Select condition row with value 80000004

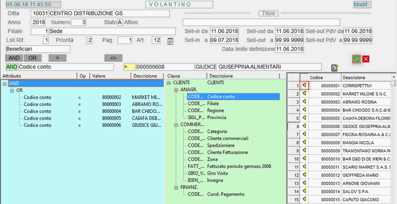[93, 112]
